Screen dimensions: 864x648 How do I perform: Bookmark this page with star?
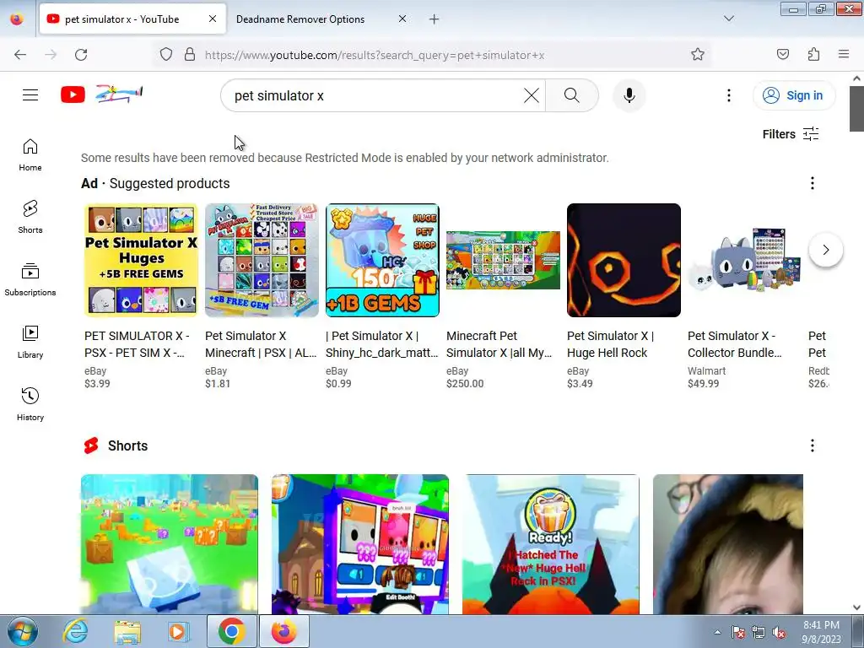click(x=698, y=55)
